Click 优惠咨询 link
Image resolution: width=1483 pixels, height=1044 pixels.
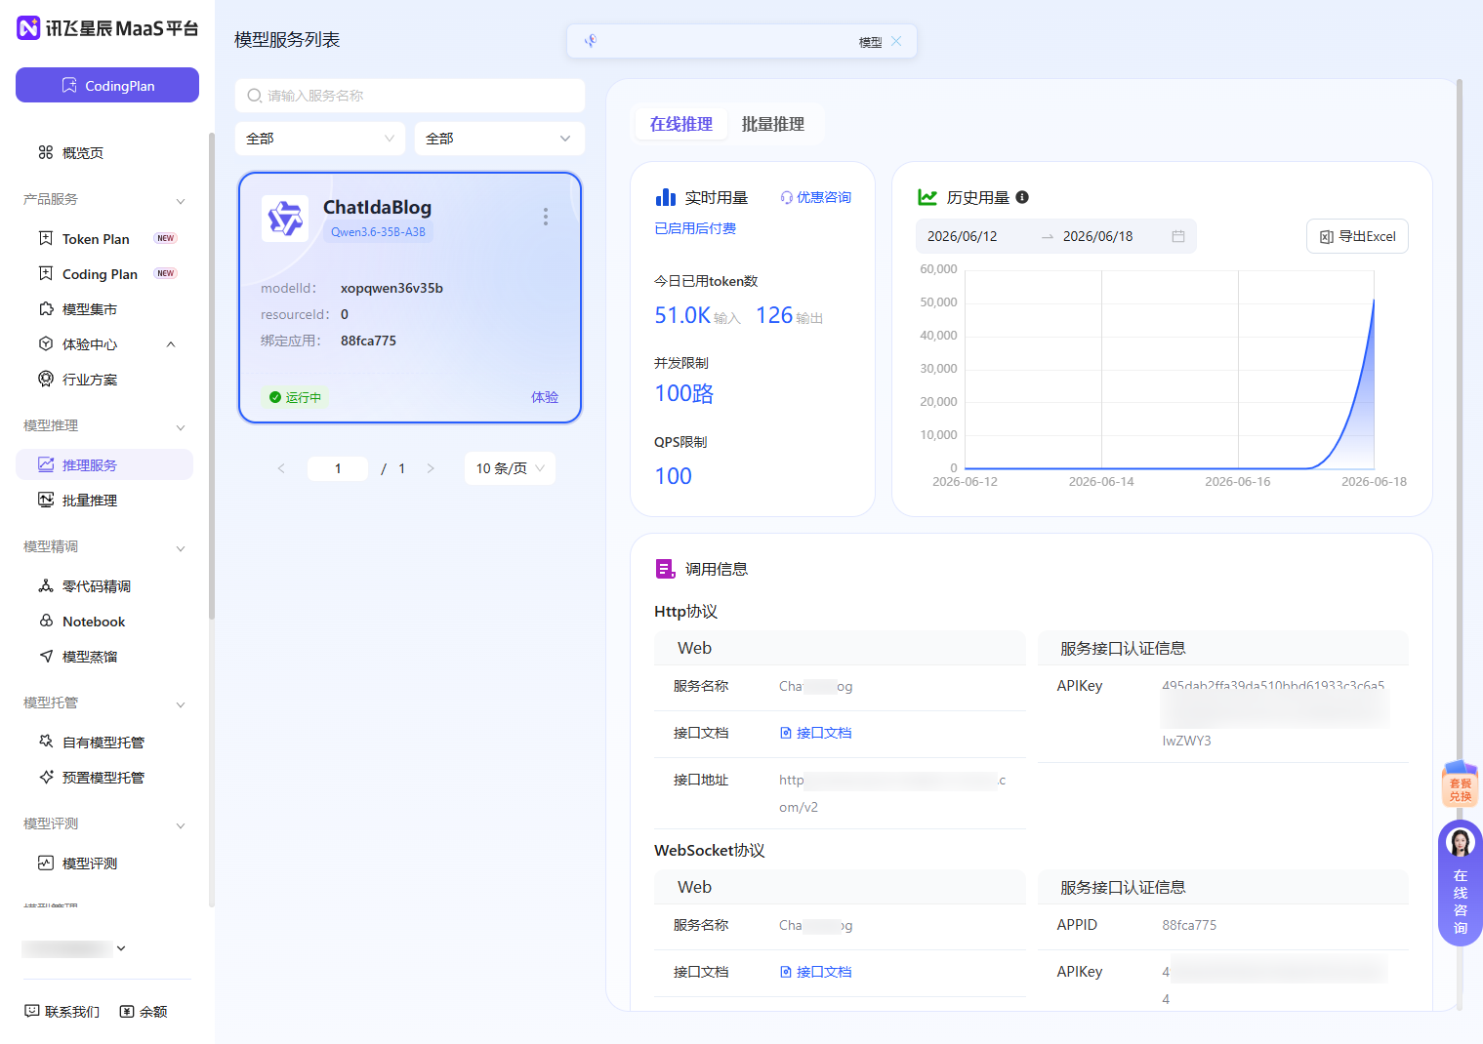click(x=815, y=197)
